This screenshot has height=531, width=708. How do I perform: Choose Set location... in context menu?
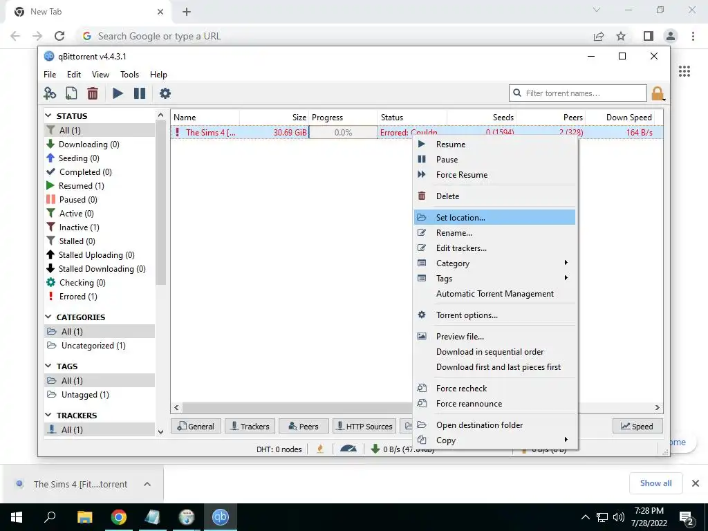[495, 218]
